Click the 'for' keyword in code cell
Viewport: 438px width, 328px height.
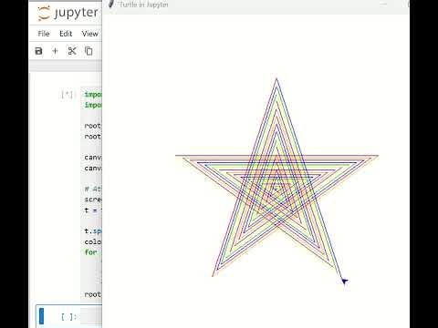[x=90, y=252]
